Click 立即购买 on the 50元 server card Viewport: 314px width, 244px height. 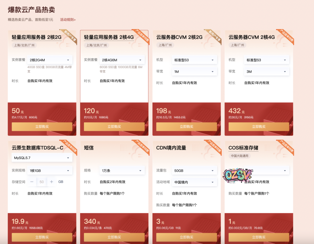pos(42,127)
